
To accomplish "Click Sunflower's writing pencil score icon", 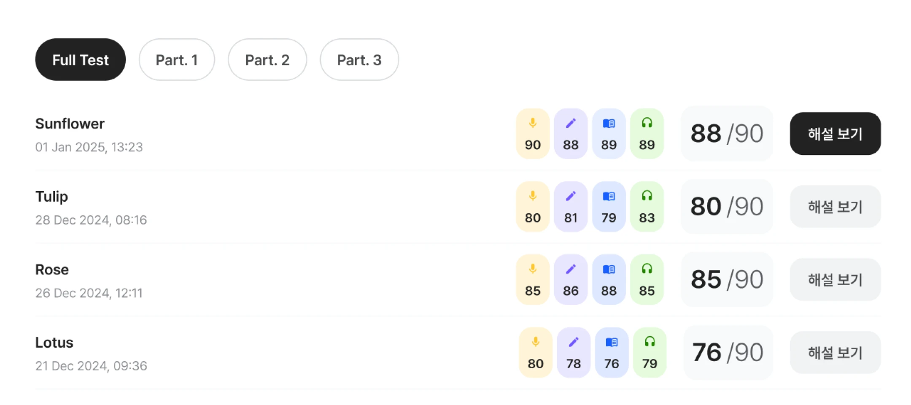I will (571, 123).
